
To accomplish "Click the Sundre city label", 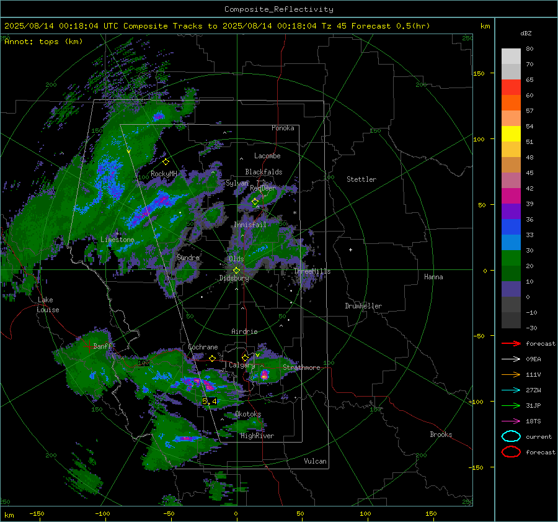I will pyautogui.click(x=188, y=258).
